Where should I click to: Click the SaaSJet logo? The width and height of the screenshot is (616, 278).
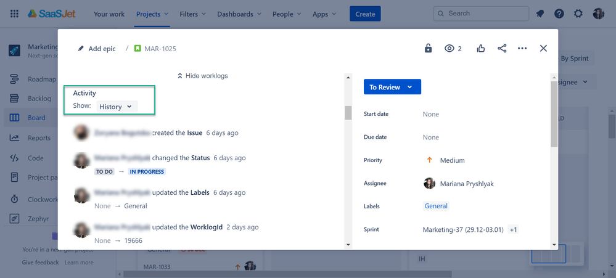(51, 14)
